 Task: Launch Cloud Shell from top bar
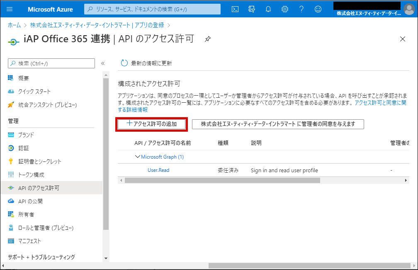pyautogui.click(x=235, y=9)
